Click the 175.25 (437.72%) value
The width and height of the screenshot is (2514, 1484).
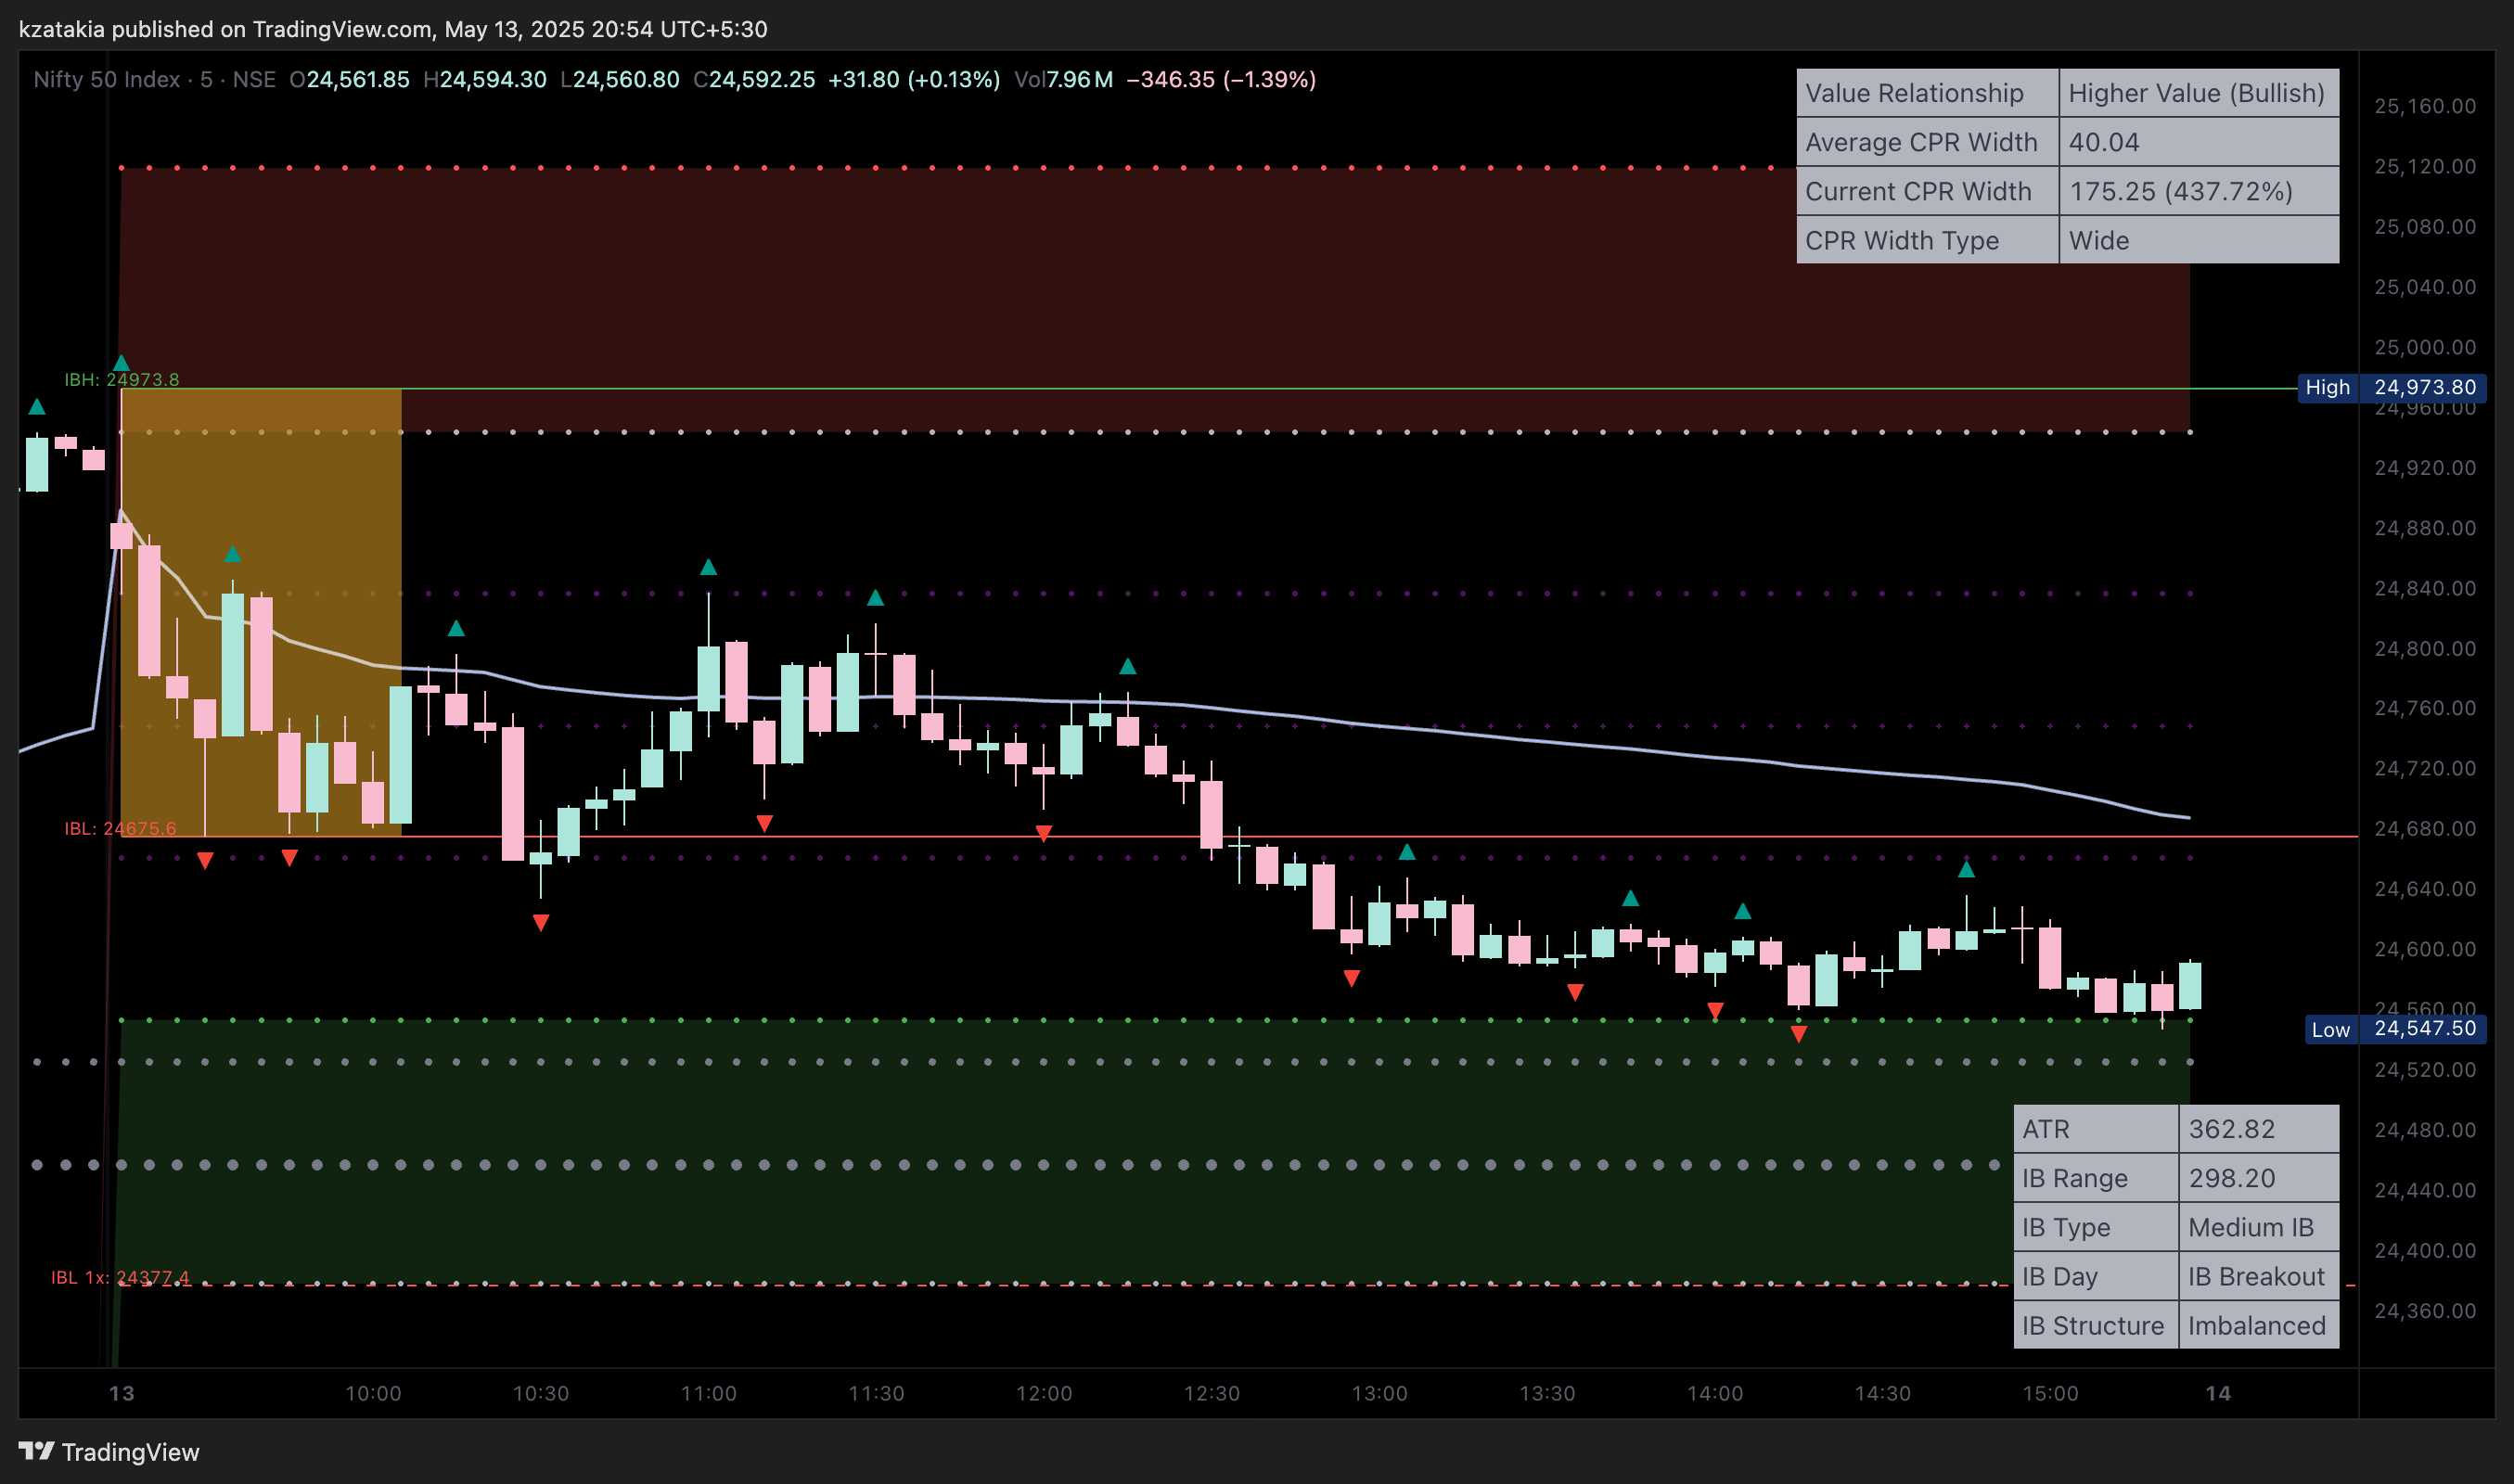(2199, 191)
